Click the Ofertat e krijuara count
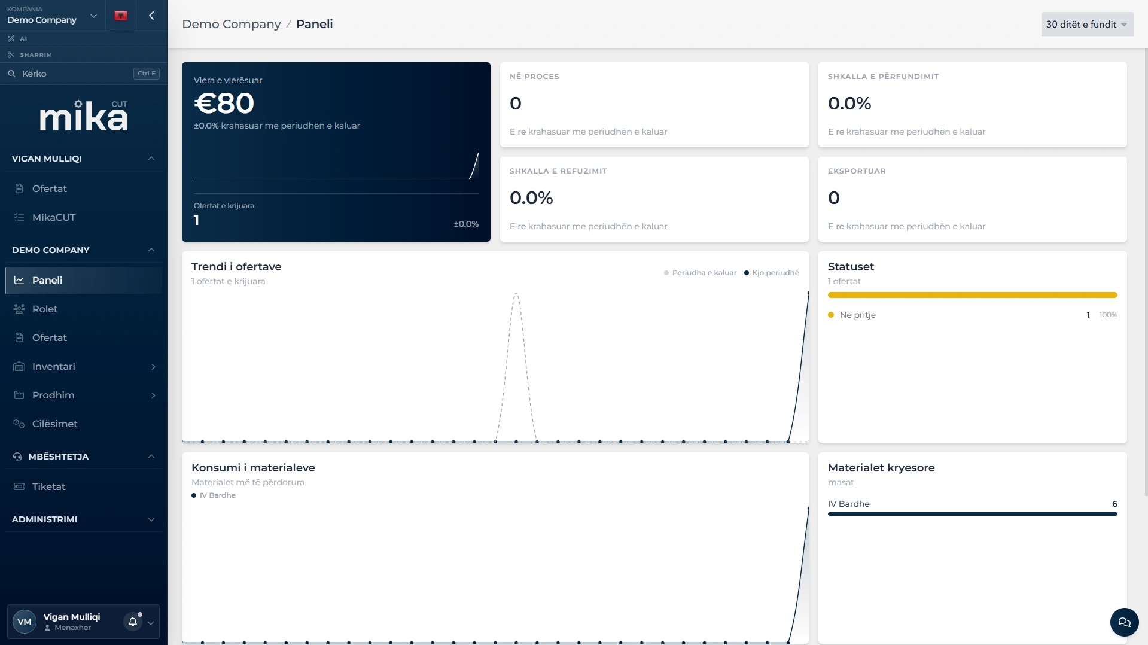Viewport: 1148px width, 645px height. 196,220
